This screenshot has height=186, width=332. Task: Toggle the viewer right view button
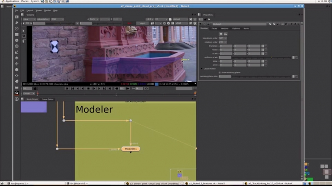142,23
